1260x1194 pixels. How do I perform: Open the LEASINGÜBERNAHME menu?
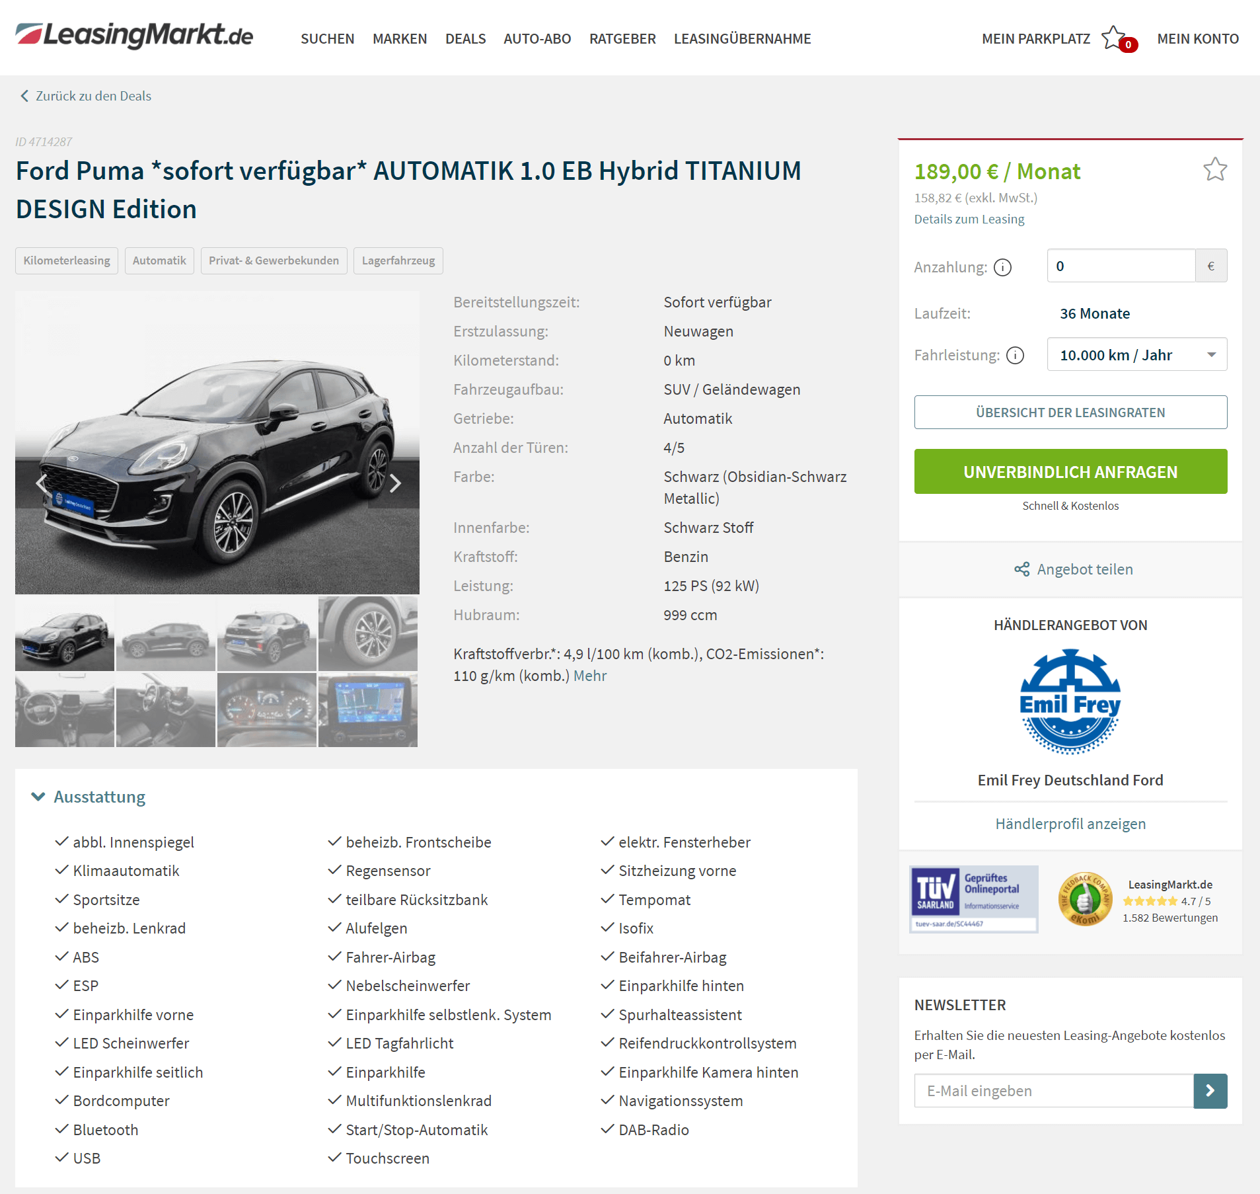[742, 38]
